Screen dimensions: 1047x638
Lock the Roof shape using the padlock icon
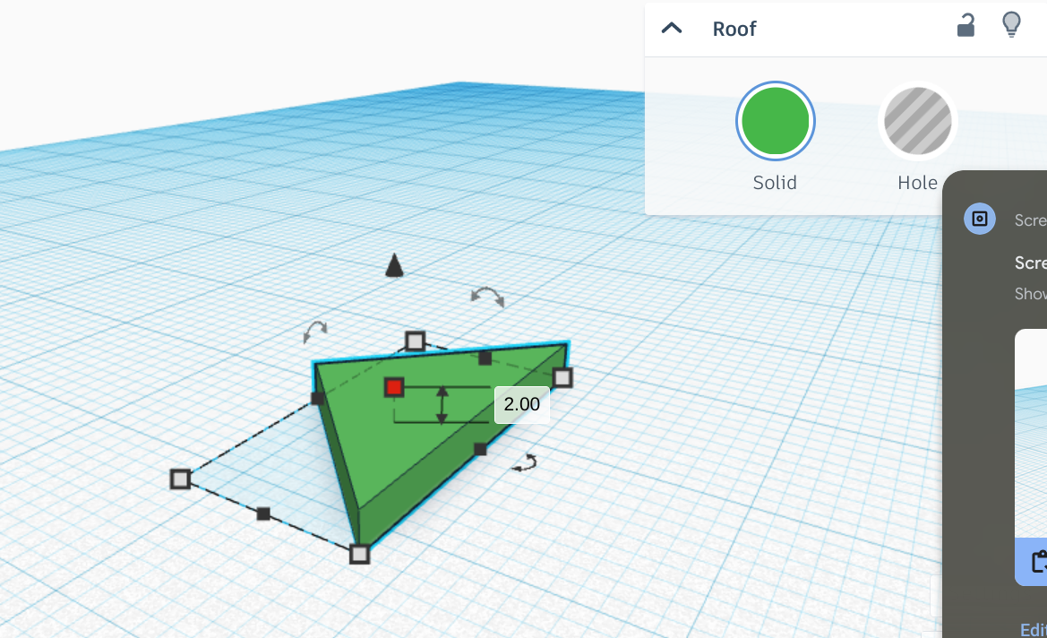click(x=965, y=26)
